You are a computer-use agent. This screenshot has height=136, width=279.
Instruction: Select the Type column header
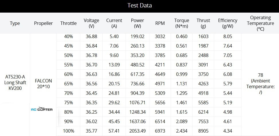[15, 23]
